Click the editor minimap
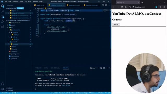Viewport: 167px width, 94px height. (106, 11)
